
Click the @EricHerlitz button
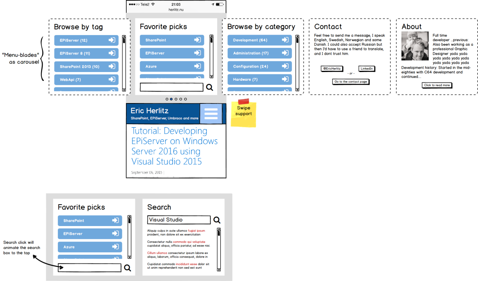(332, 69)
